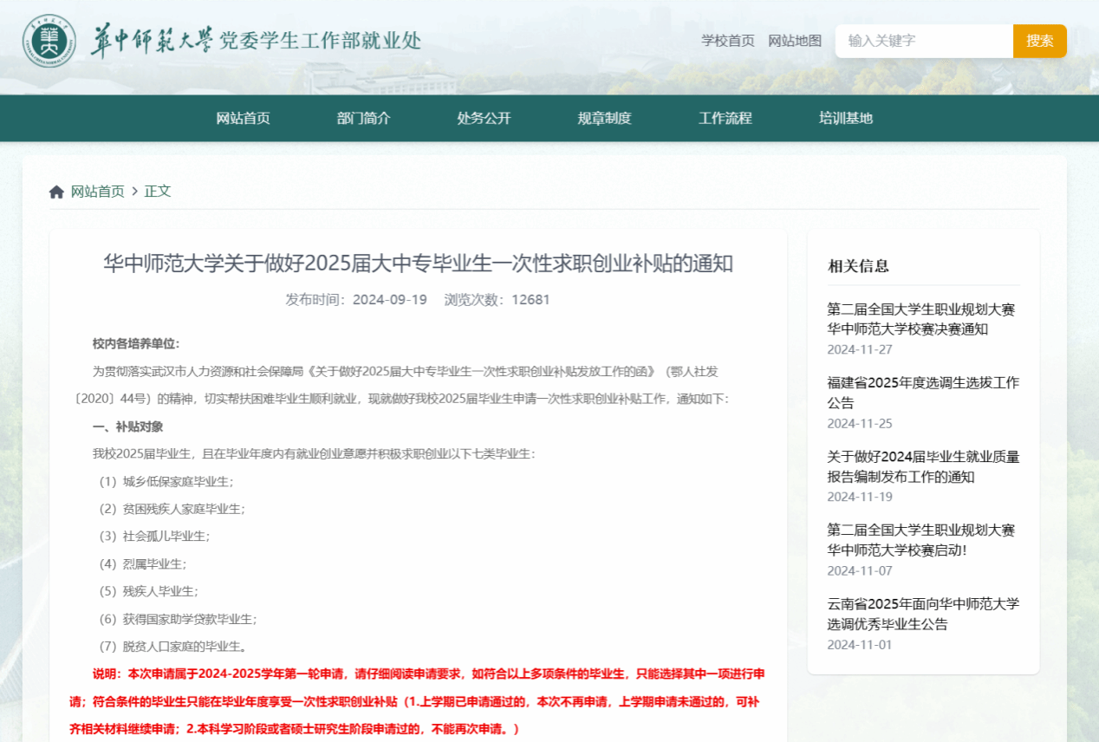1099x742 pixels.
Task: Open 规章制度 navigation menu item
Action: point(604,119)
